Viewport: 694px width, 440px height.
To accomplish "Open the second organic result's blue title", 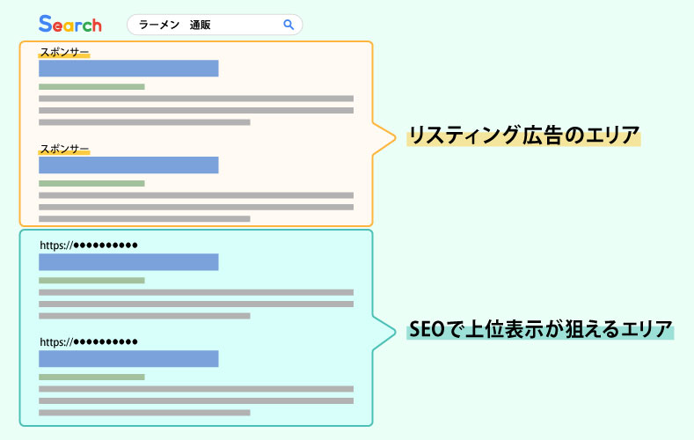I will point(128,359).
